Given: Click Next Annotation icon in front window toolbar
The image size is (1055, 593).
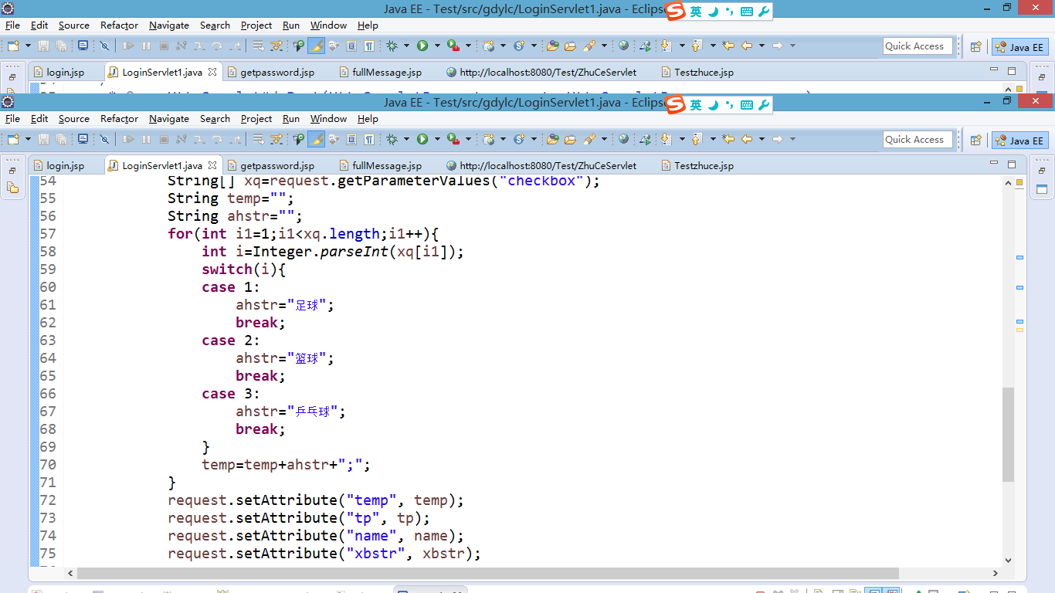Looking at the screenshot, I should [x=666, y=139].
